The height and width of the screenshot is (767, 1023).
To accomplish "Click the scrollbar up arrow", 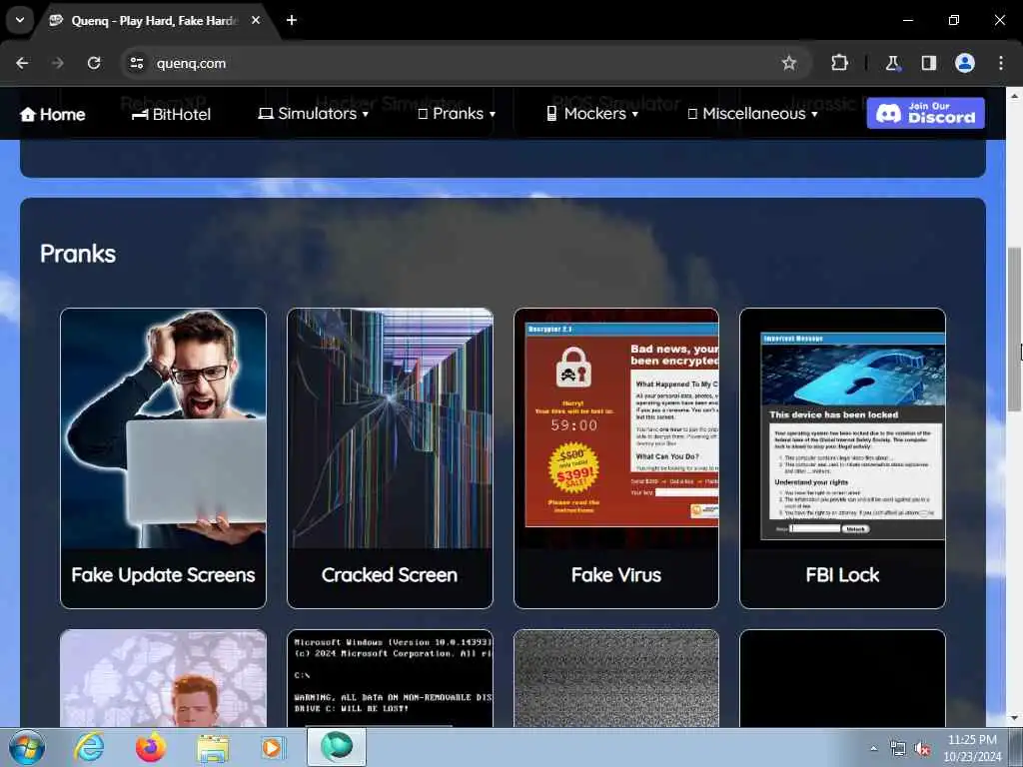I will (1014, 95).
